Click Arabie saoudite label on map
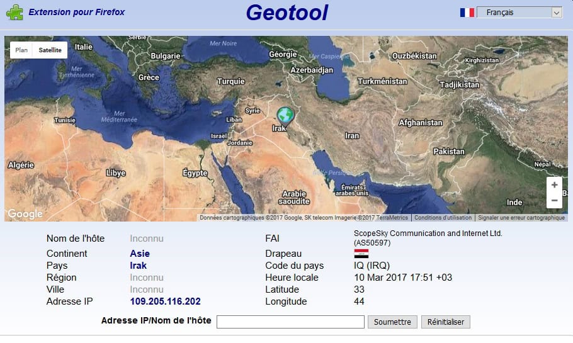 294,197
